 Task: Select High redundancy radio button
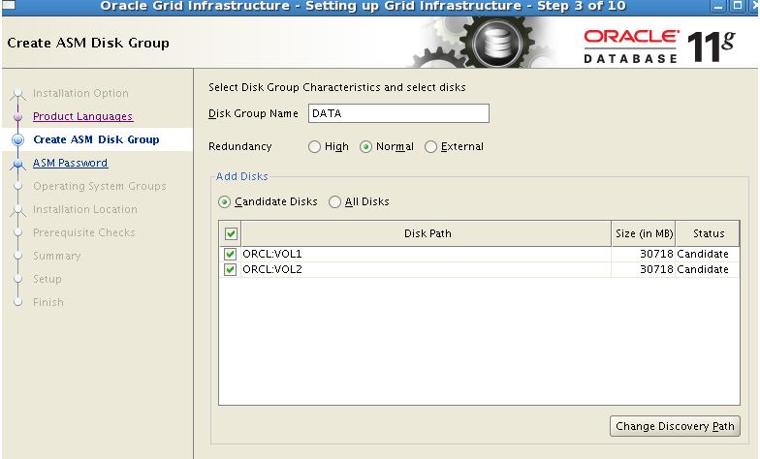pos(314,147)
